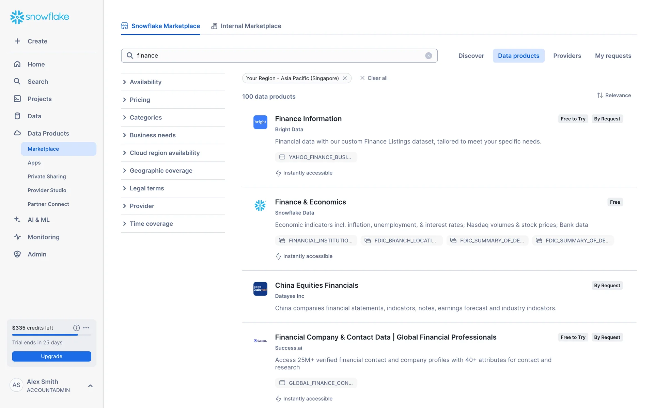Click the Snowflake logo
Image resolution: width=654 pixels, height=408 pixels.
pos(40,17)
